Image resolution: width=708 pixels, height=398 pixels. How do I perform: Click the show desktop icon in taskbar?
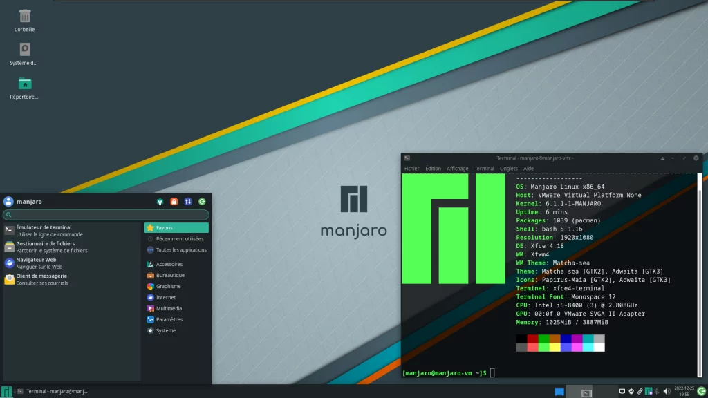[559, 392]
